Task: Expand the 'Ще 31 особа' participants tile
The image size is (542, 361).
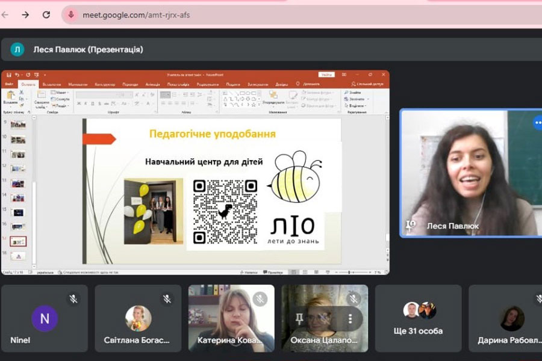Action: [x=419, y=318]
